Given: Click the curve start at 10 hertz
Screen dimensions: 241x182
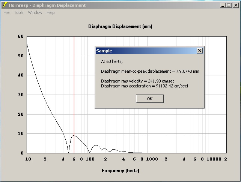Looking at the screenshot, I should tap(27, 45).
